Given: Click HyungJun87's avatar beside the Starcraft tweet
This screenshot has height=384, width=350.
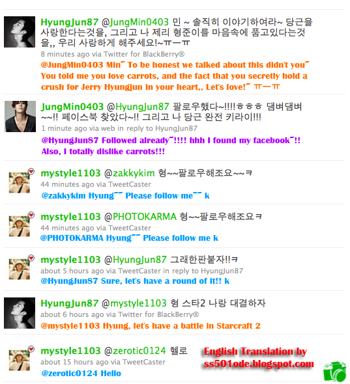Looking at the screenshot, I should 20,313.
